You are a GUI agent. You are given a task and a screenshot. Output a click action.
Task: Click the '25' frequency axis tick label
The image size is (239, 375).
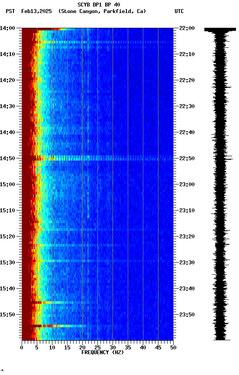(97, 348)
